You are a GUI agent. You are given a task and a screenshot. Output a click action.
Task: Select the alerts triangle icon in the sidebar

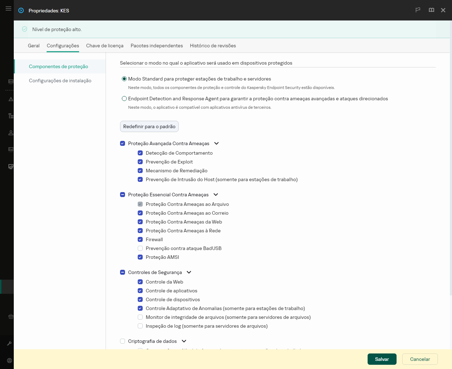11,99
